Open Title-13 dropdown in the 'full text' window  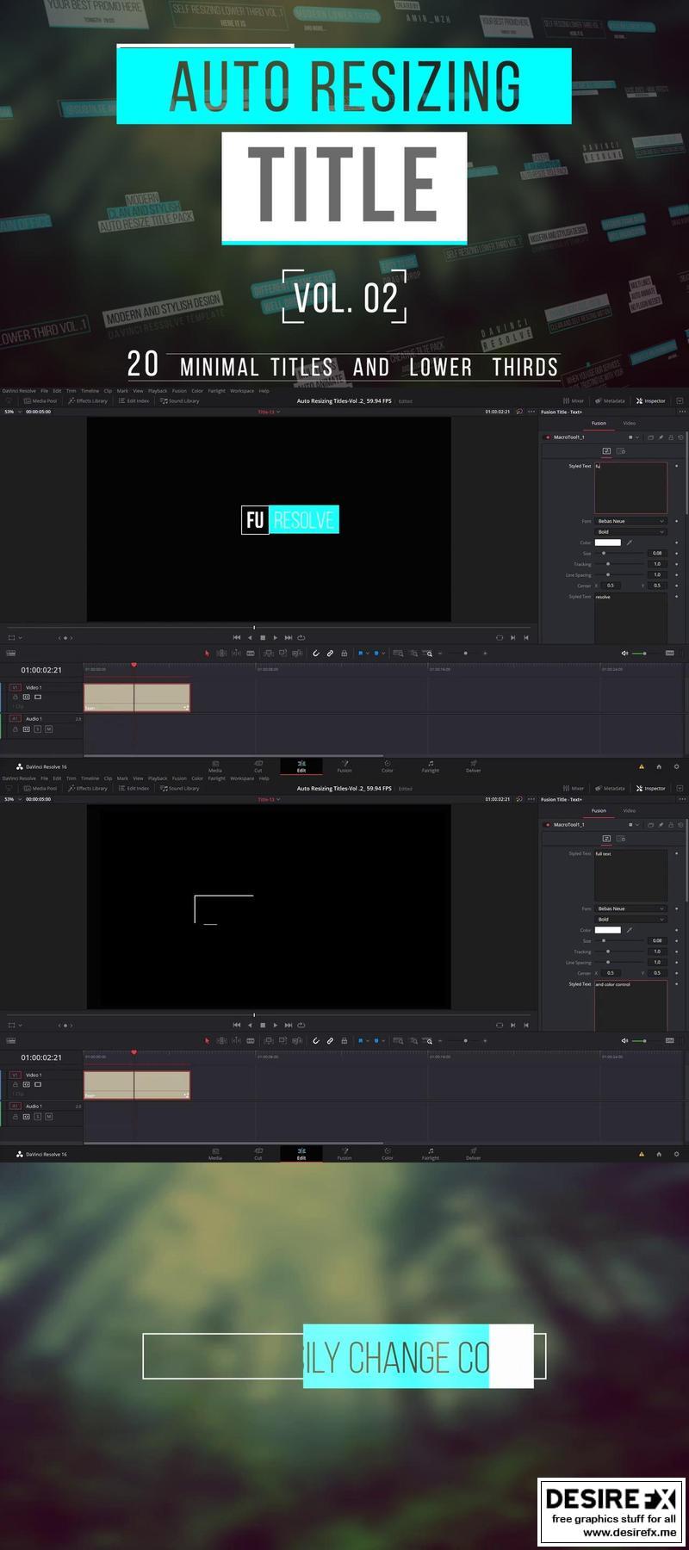click(269, 799)
